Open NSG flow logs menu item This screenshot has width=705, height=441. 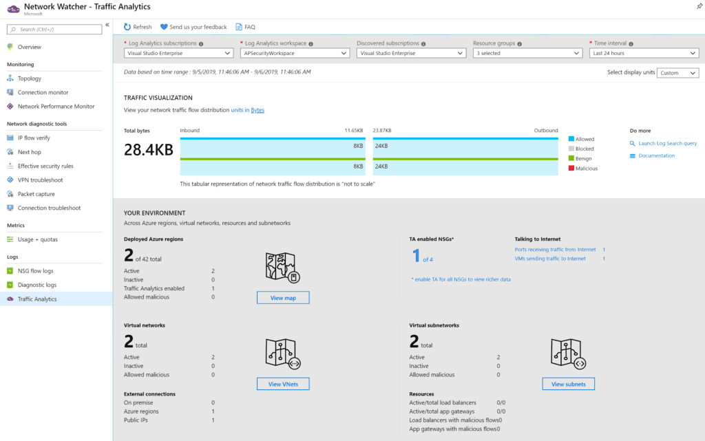(x=36, y=271)
